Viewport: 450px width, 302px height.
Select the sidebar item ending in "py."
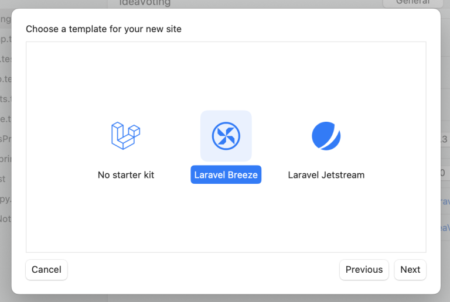5,199
